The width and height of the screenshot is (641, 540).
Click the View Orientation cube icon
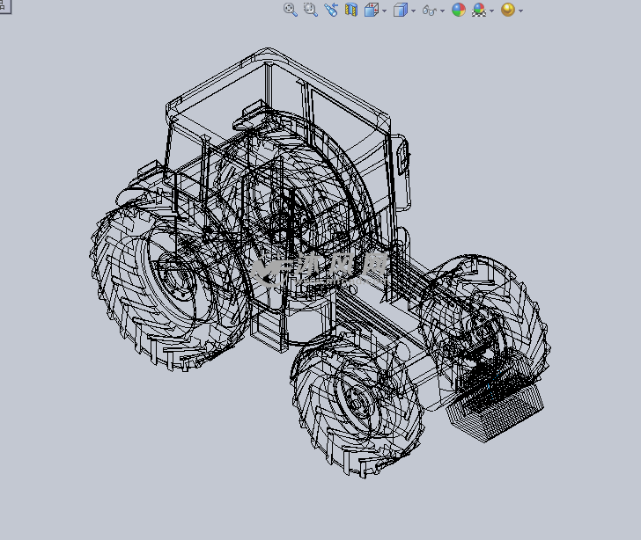coord(371,10)
